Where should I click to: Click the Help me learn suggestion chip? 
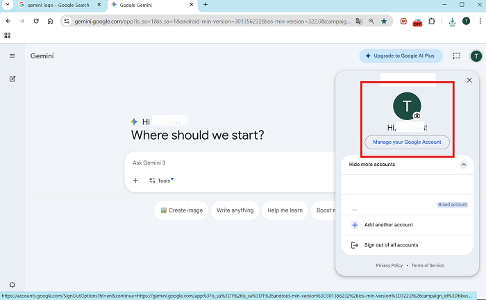coord(285,210)
